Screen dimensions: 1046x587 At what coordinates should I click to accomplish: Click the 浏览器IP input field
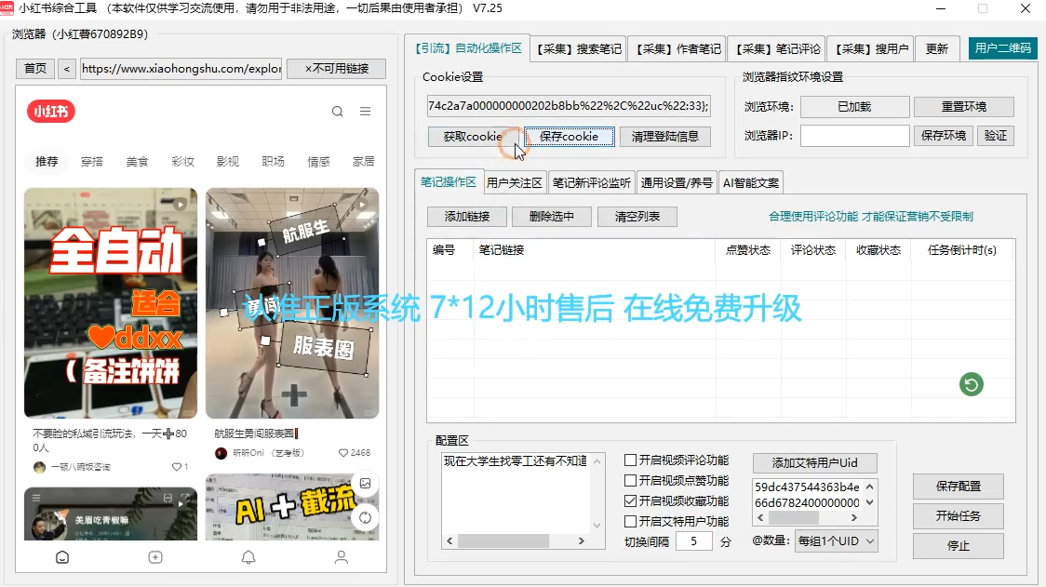pos(854,136)
